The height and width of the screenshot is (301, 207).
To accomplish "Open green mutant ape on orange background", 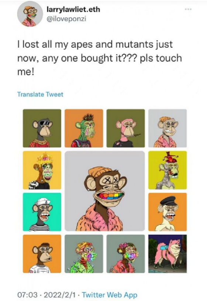I will pos(84,128).
